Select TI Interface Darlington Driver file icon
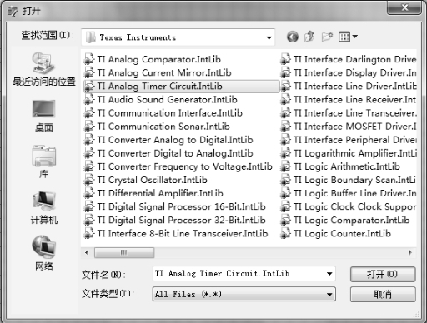The width and height of the screenshot is (427, 323). (285, 59)
